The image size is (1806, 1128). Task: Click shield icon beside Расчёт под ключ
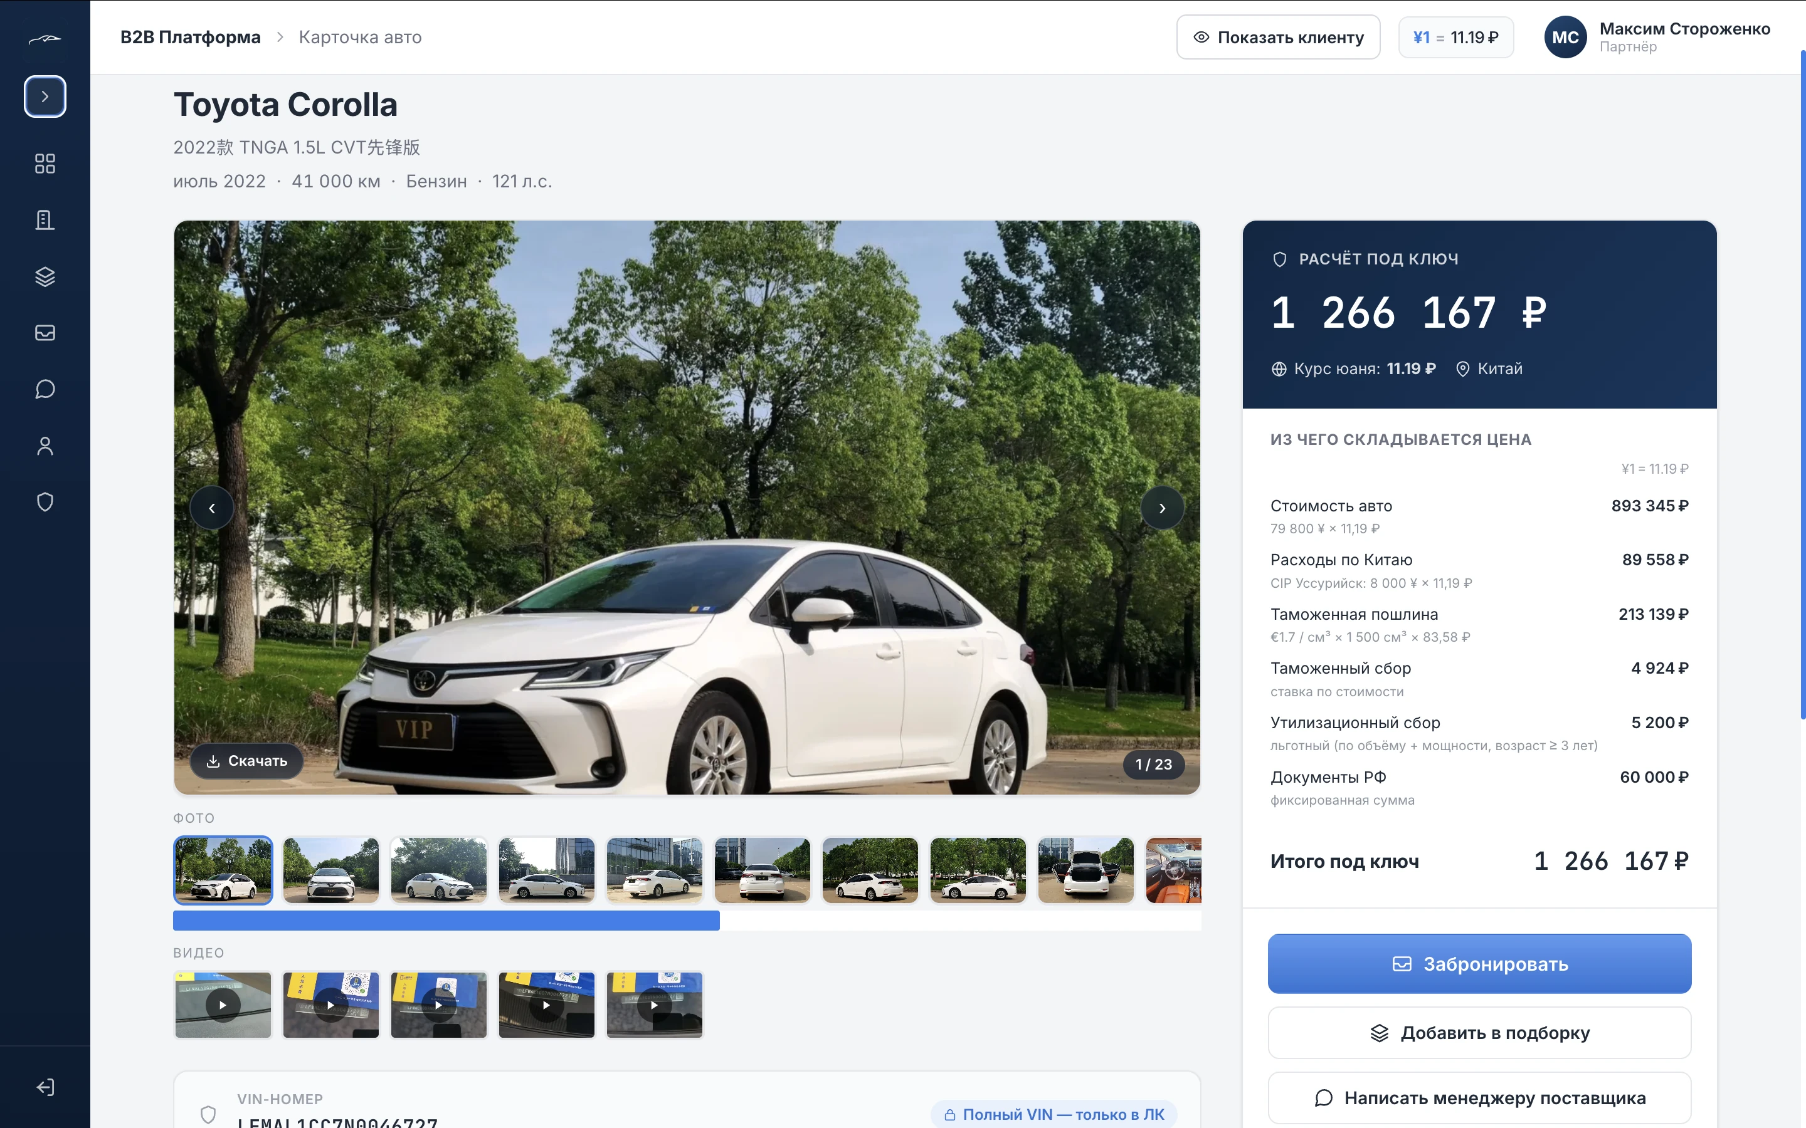click(x=1279, y=259)
